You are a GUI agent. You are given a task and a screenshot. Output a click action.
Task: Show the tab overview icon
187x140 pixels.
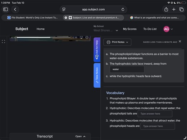pos(181,9)
